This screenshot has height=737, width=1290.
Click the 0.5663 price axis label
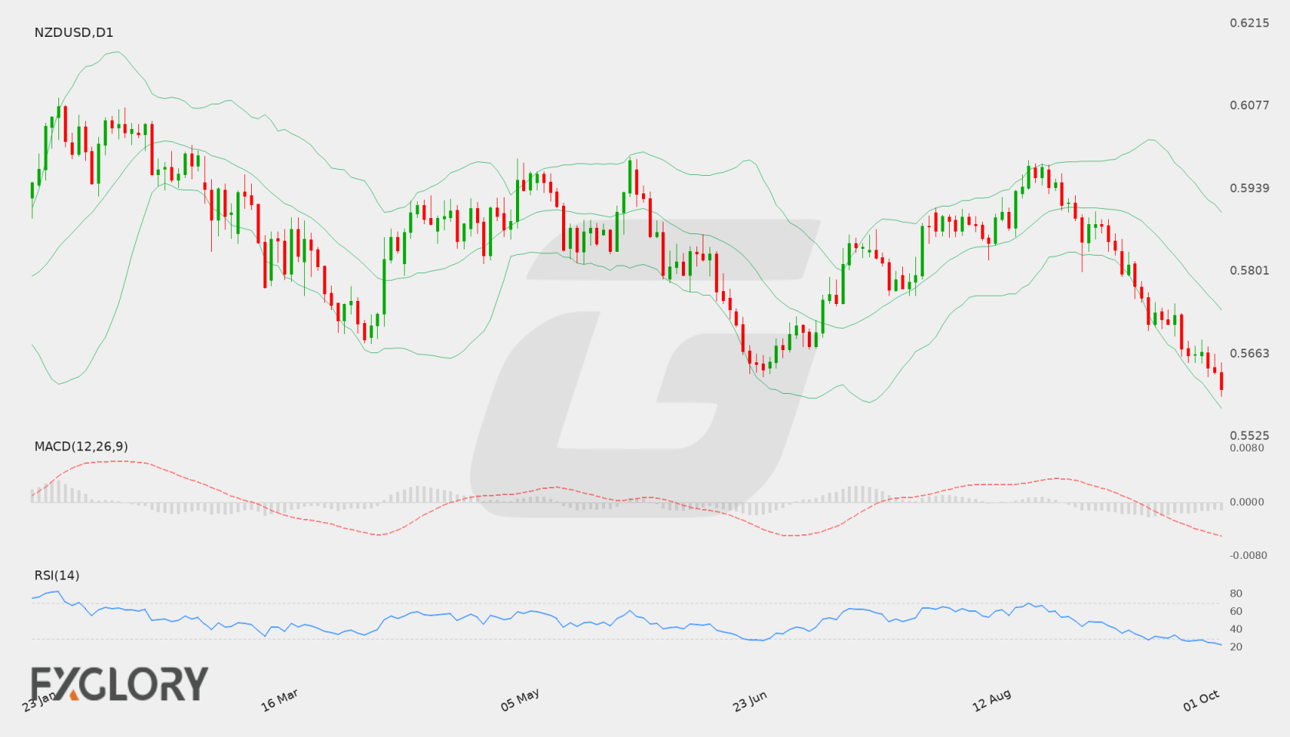click(x=1249, y=353)
